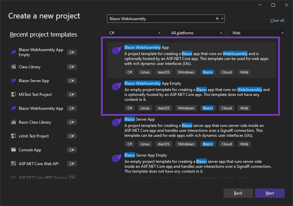Click Windows tag under Blazor WebAssembly App
Viewport: 293px width, 206px height.
186,72
